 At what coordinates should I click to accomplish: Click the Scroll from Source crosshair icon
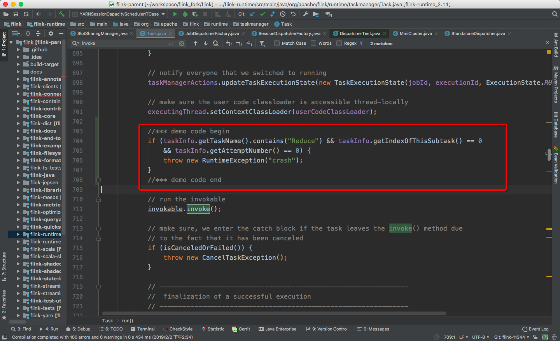tap(28, 33)
